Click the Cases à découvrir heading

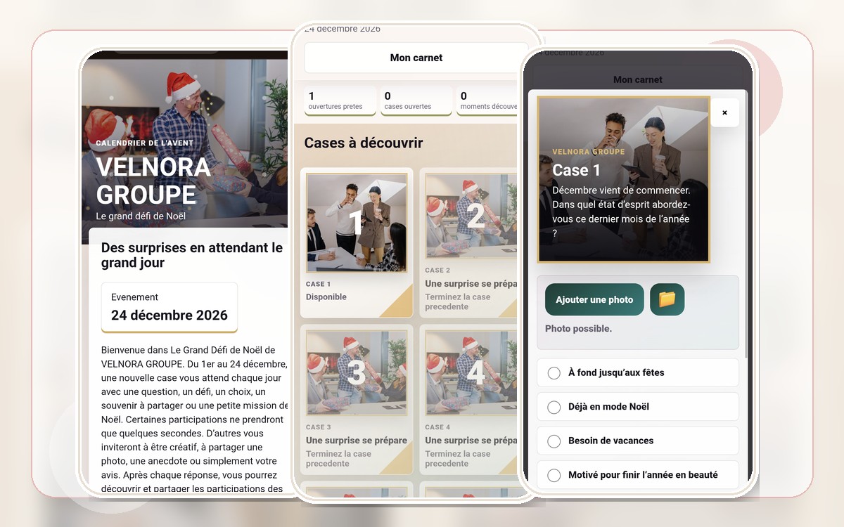364,143
